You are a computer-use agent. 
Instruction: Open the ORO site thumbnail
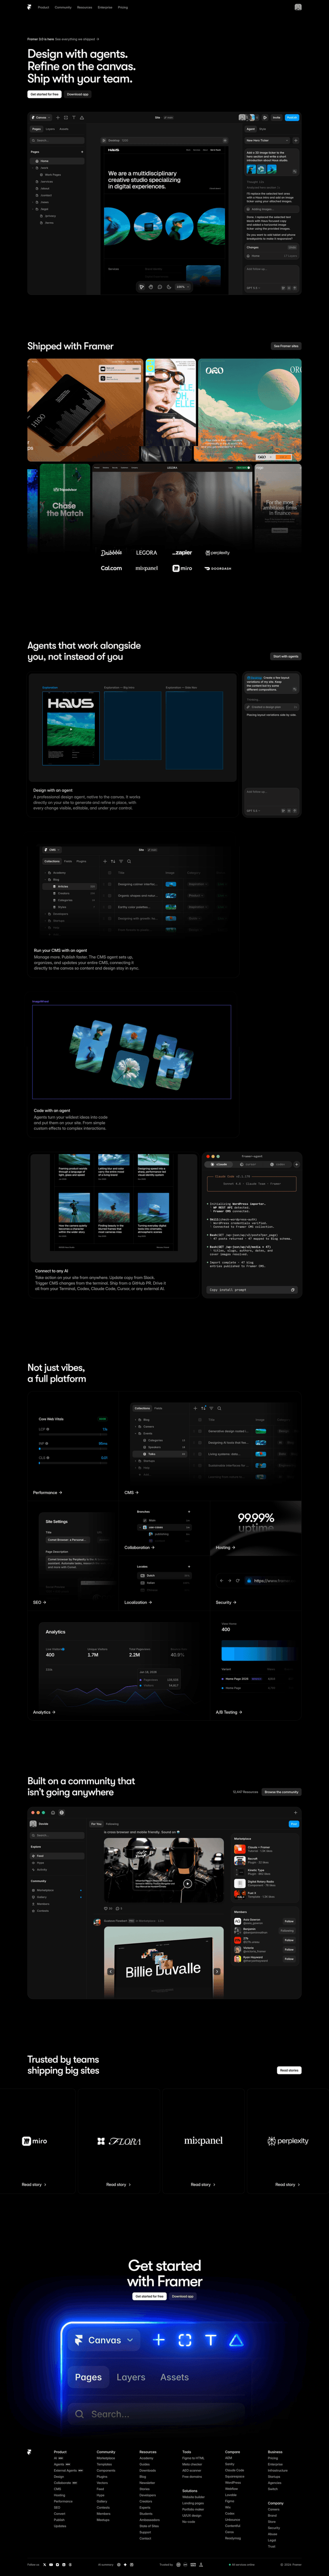[x=250, y=411]
